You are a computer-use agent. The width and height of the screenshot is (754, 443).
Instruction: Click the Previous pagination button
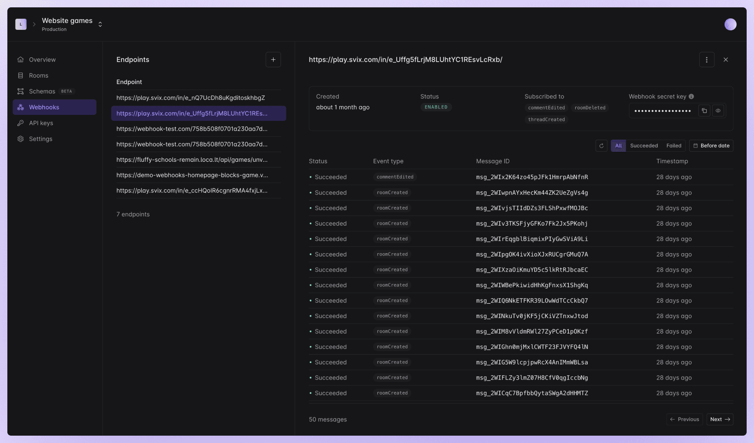tap(685, 419)
